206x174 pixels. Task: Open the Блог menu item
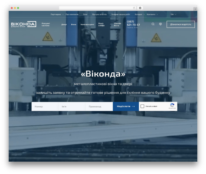(x=85, y=14)
